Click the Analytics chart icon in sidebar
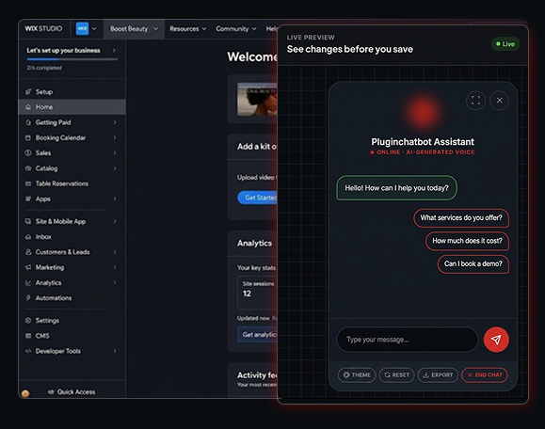Image resolution: width=545 pixels, height=429 pixels. pyautogui.click(x=28, y=283)
